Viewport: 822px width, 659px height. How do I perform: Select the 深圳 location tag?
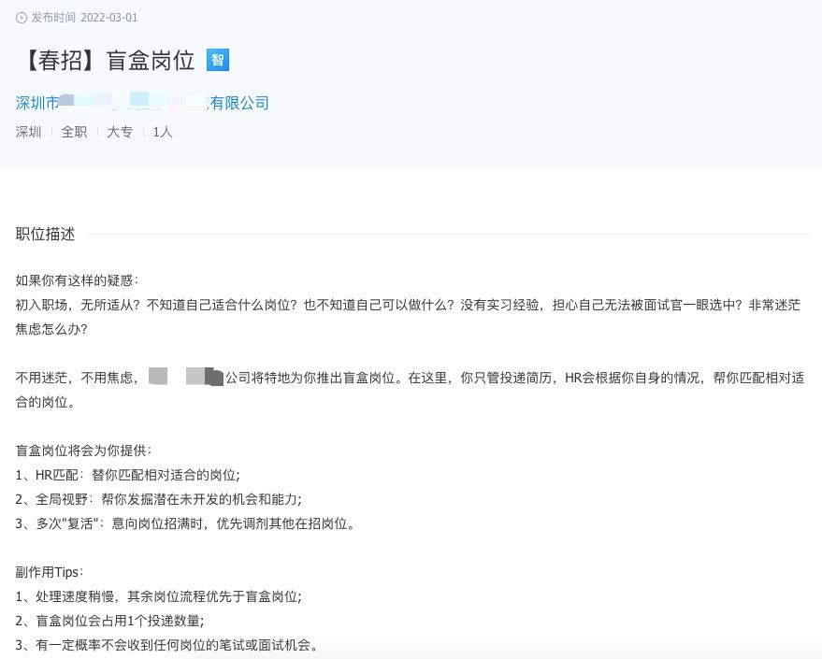[x=28, y=132]
